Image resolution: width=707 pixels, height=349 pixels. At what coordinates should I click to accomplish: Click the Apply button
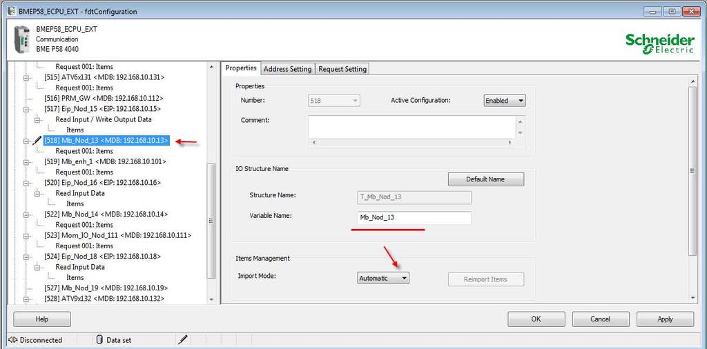[x=665, y=319]
